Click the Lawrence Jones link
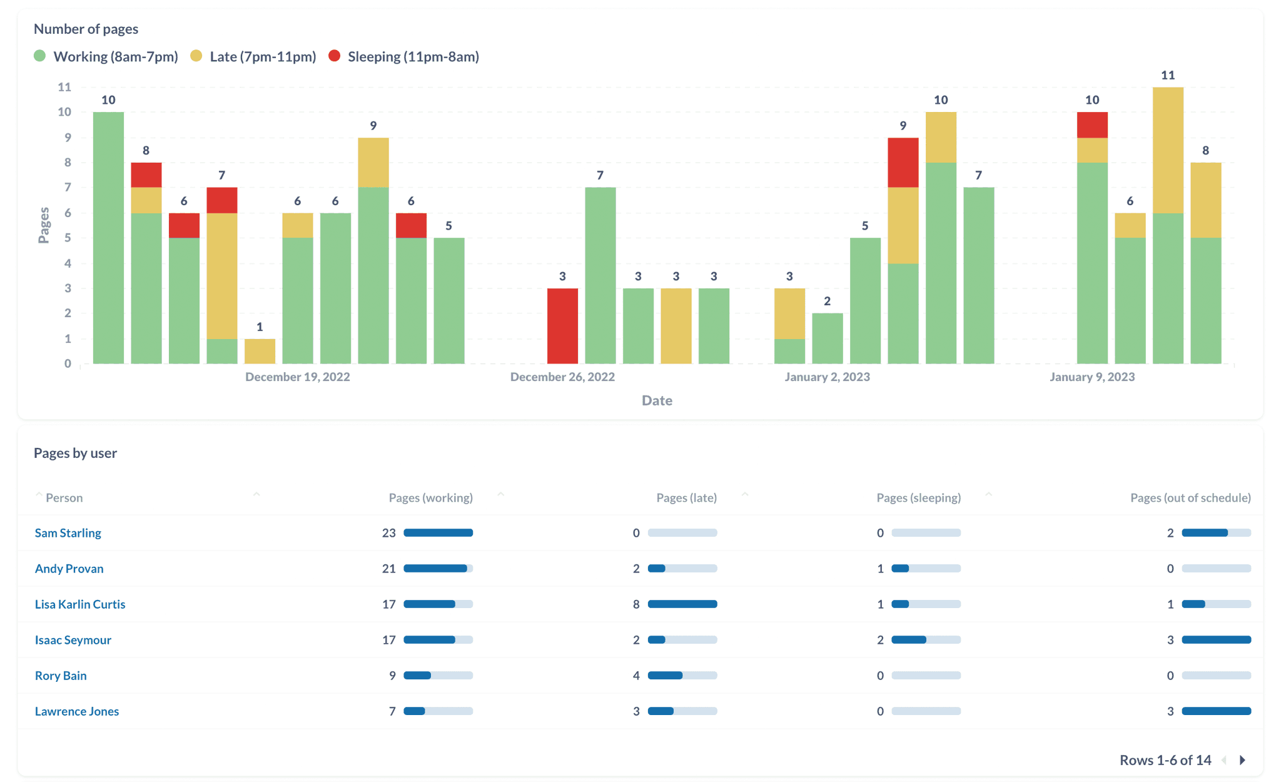The width and height of the screenshot is (1281, 782). coord(76,711)
